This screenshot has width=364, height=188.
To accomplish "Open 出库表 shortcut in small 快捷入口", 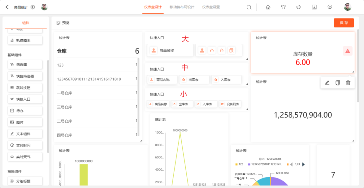I will click(182, 104).
